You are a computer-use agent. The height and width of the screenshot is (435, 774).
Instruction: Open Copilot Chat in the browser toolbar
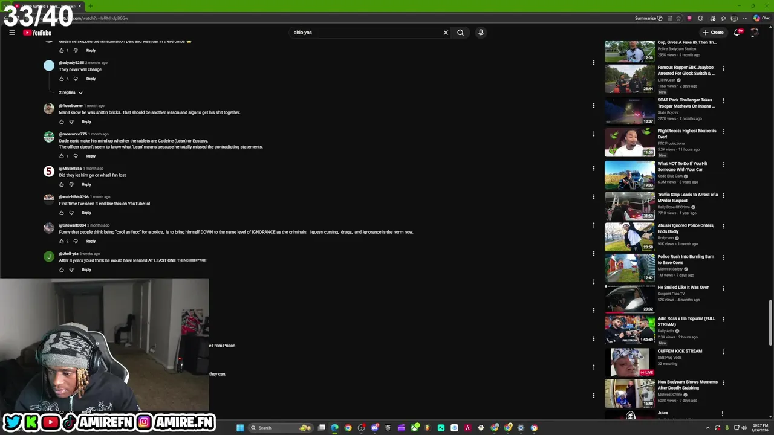(761, 18)
